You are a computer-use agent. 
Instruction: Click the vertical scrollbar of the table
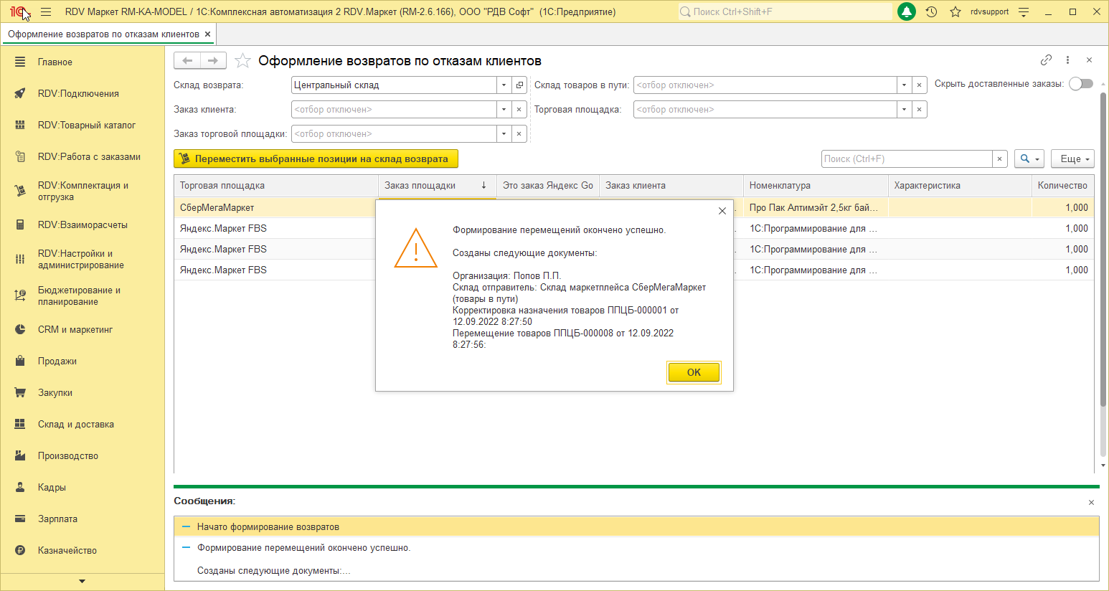(1103, 287)
